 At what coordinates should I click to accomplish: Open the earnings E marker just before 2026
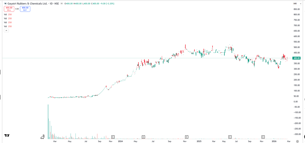263,137
